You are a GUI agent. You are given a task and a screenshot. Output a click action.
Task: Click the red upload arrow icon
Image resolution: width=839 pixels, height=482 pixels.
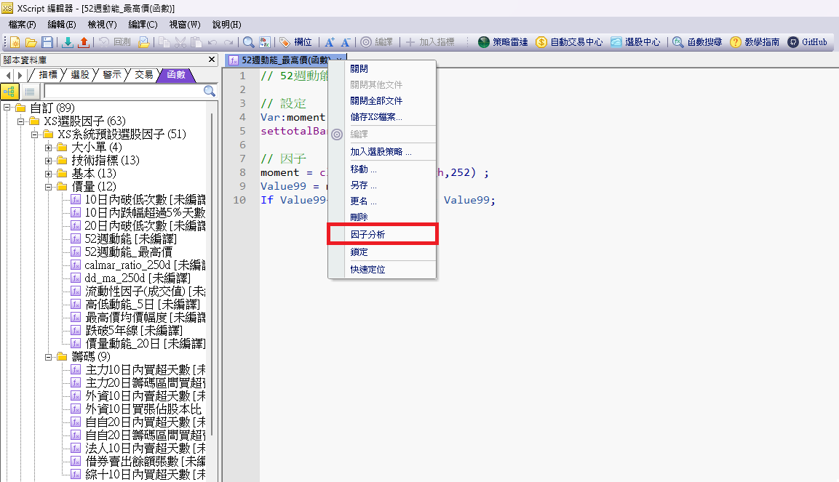pos(83,42)
